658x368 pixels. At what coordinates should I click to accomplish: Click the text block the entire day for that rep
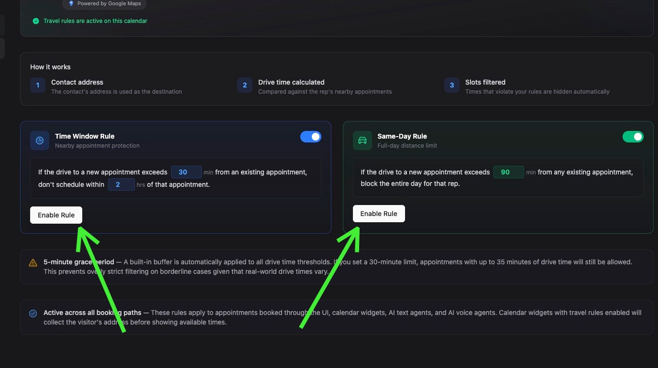coord(410,184)
